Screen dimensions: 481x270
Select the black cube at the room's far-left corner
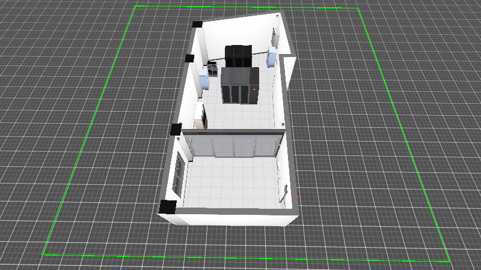(x=197, y=25)
